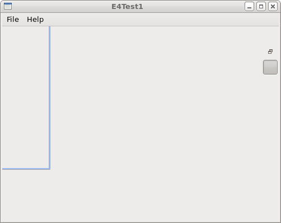This screenshot has width=281, height=223.
Task: Click the blank area under the gray button
Action: [270, 147]
